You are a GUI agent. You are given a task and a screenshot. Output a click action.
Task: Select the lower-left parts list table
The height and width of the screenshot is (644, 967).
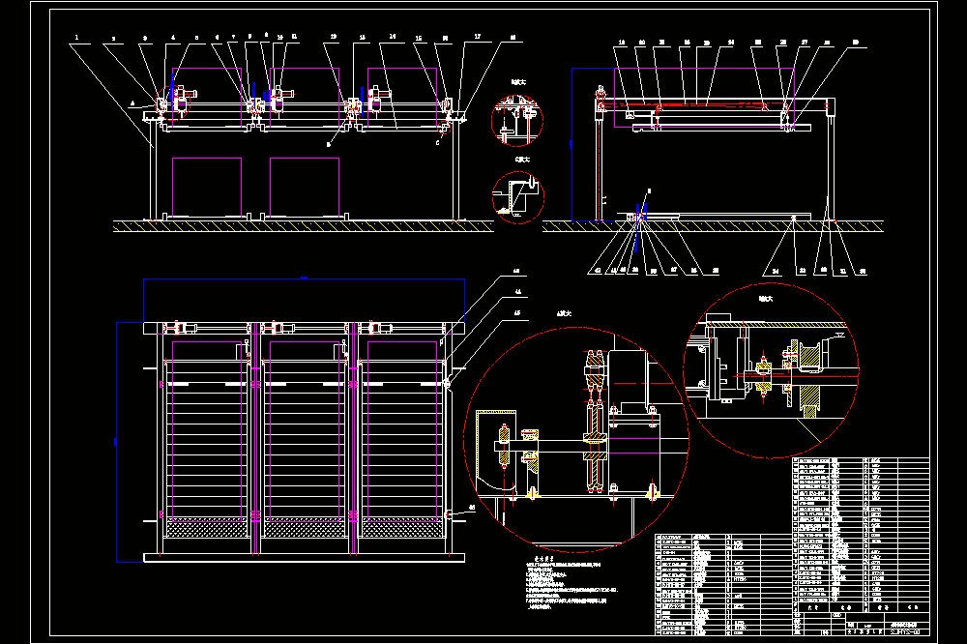[x=722, y=584]
